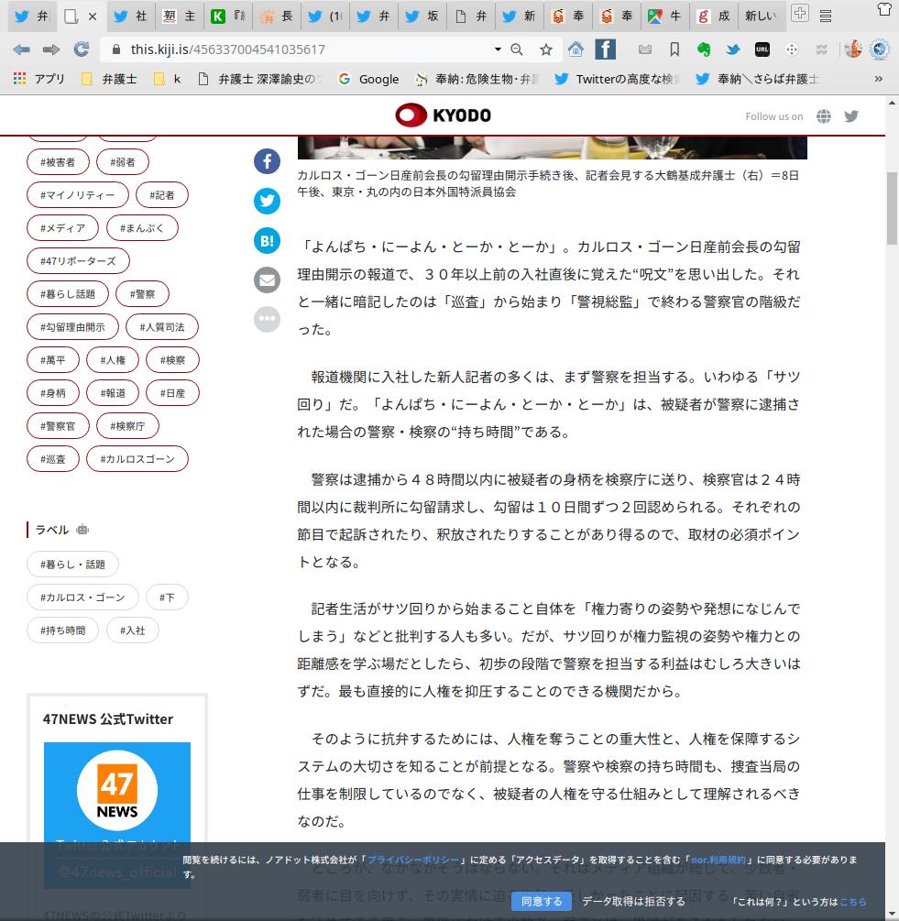Share article on Twitter
The height and width of the screenshot is (921, 899).
coord(267,201)
